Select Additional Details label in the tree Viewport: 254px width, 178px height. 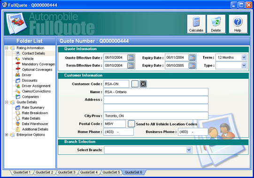[35, 129]
